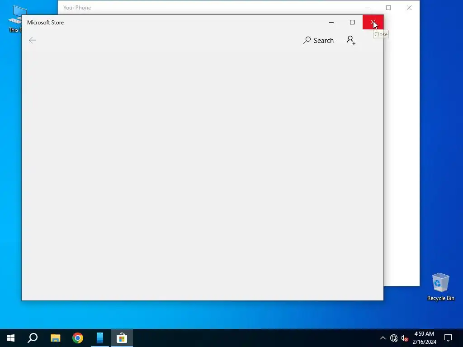The width and height of the screenshot is (463, 347).
Task: Select the This PC desktop icon
Action: 15,19
